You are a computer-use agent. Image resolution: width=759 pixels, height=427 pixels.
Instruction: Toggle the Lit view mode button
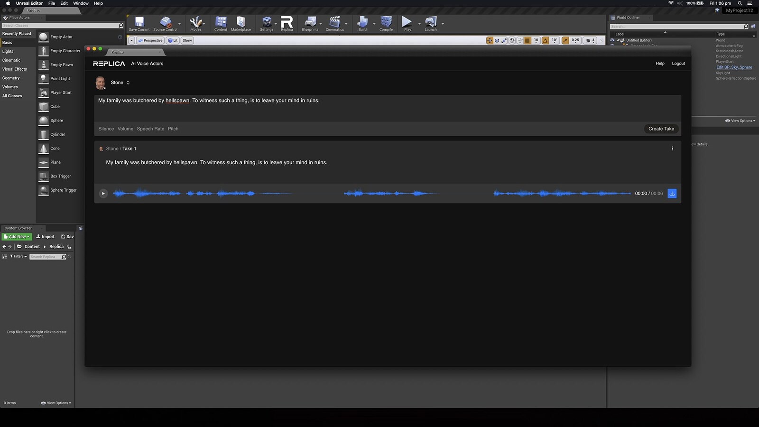point(173,40)
